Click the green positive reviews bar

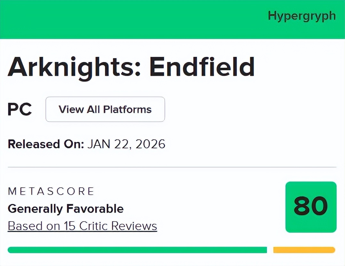[x=137, y=250]
